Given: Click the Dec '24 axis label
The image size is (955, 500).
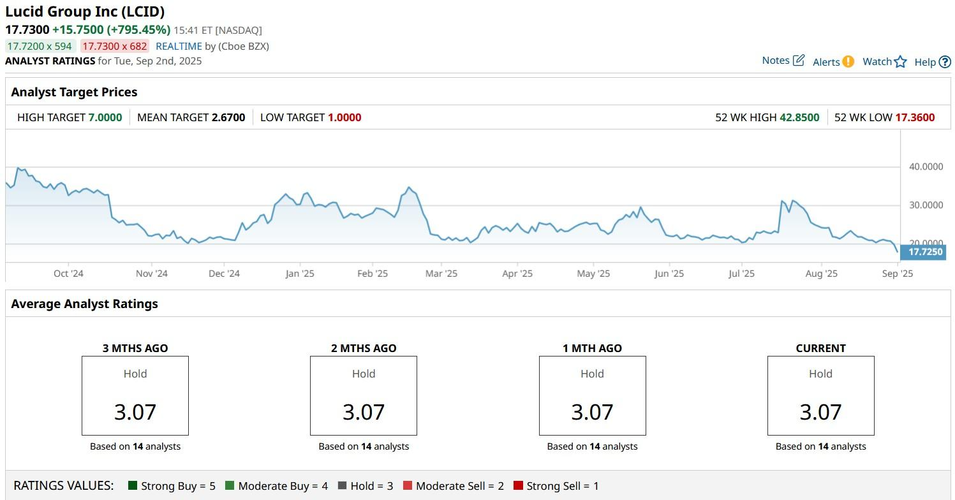Looking at the screenshot, I should (225, 274).
